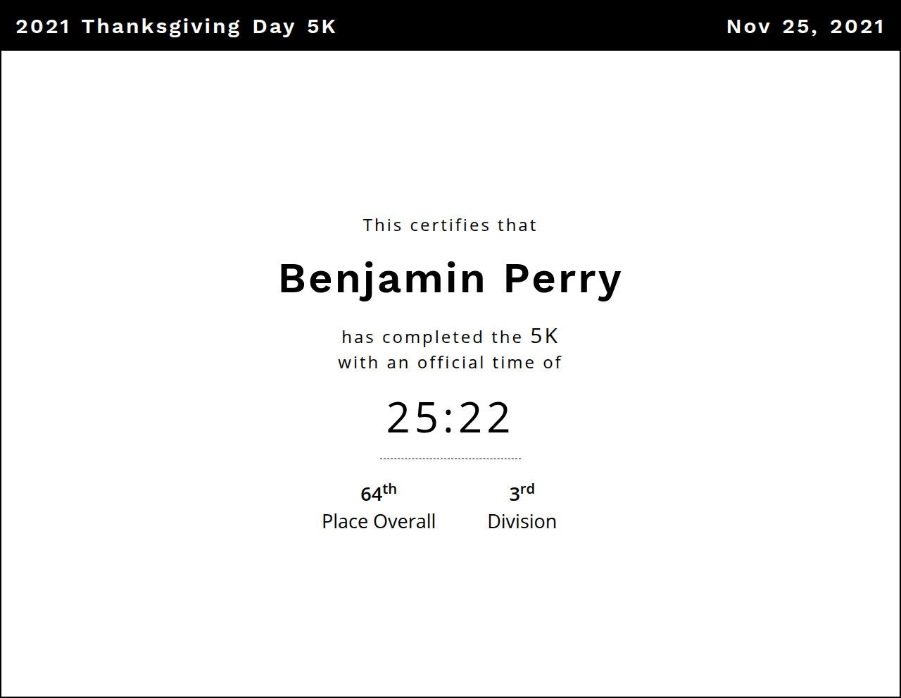
Task: Click the superscript "rd" after 3
Action: pos(527,489)
